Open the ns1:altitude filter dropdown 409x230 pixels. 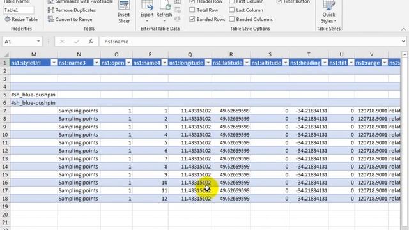pos(286,63)
